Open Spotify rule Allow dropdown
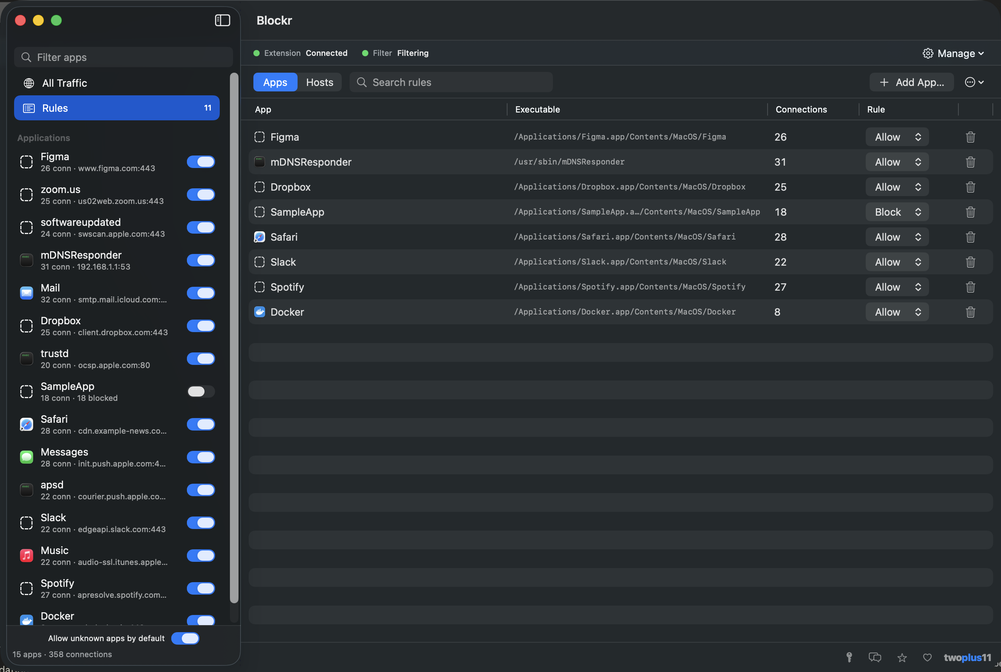The image size is (1001, 672). coord(897,287)
